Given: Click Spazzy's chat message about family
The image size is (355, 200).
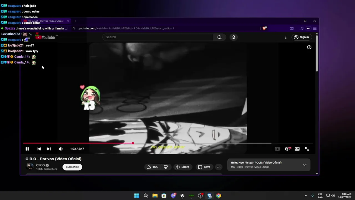Looking at the screenshot, I should click(32, 28).
